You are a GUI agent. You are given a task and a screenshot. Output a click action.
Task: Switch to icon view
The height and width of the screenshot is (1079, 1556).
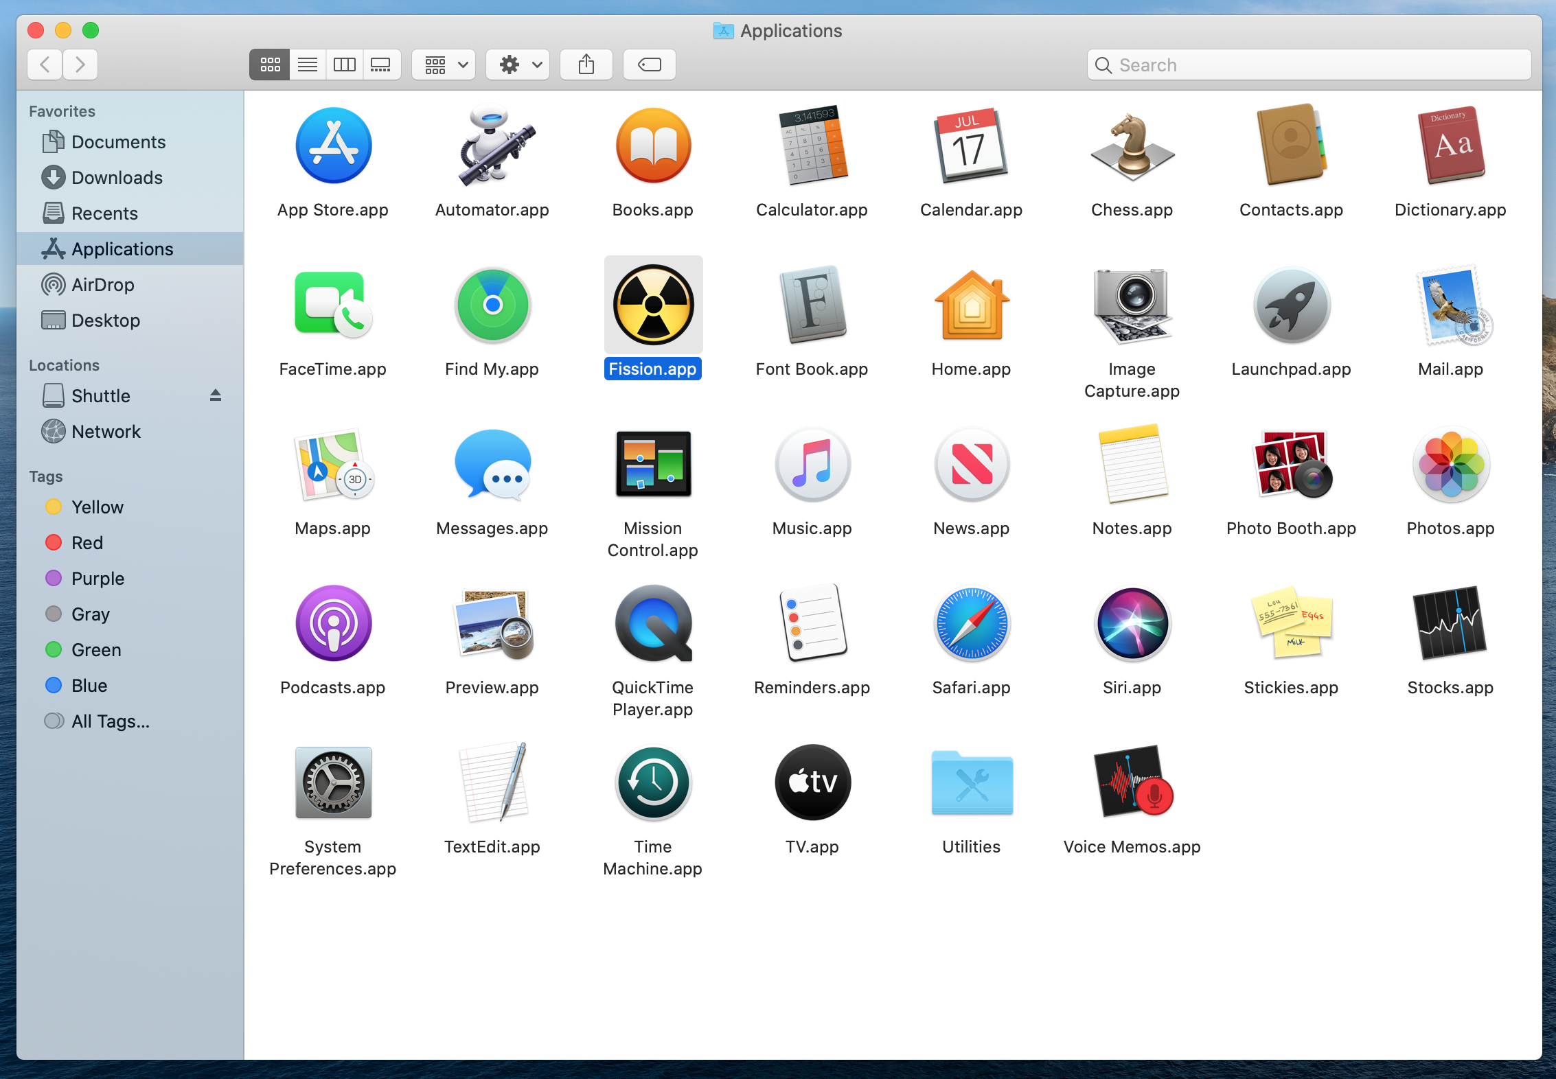pos(270,65)
